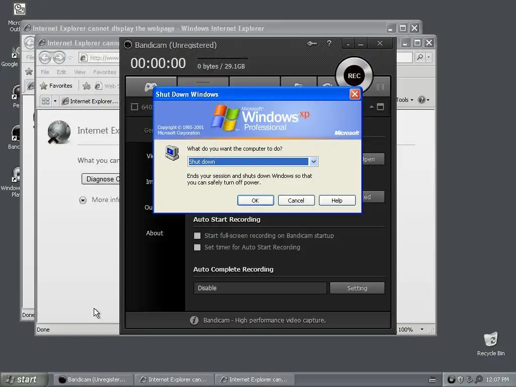Switch to first Internet Explorer taskbar button

(x=174, y=379)
